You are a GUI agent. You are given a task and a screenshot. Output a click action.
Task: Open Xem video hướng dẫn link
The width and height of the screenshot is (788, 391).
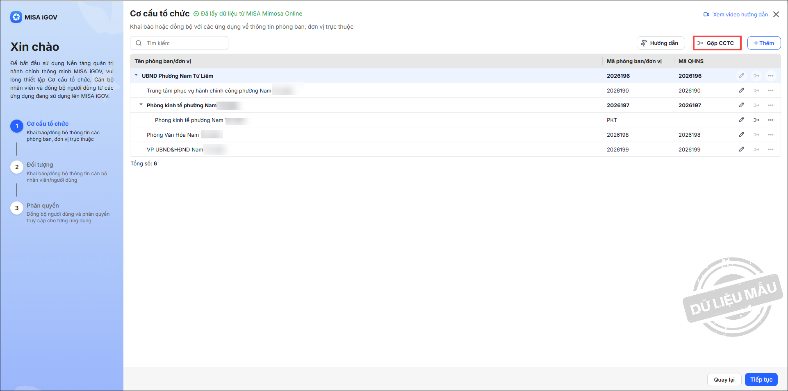pos(736,14)
